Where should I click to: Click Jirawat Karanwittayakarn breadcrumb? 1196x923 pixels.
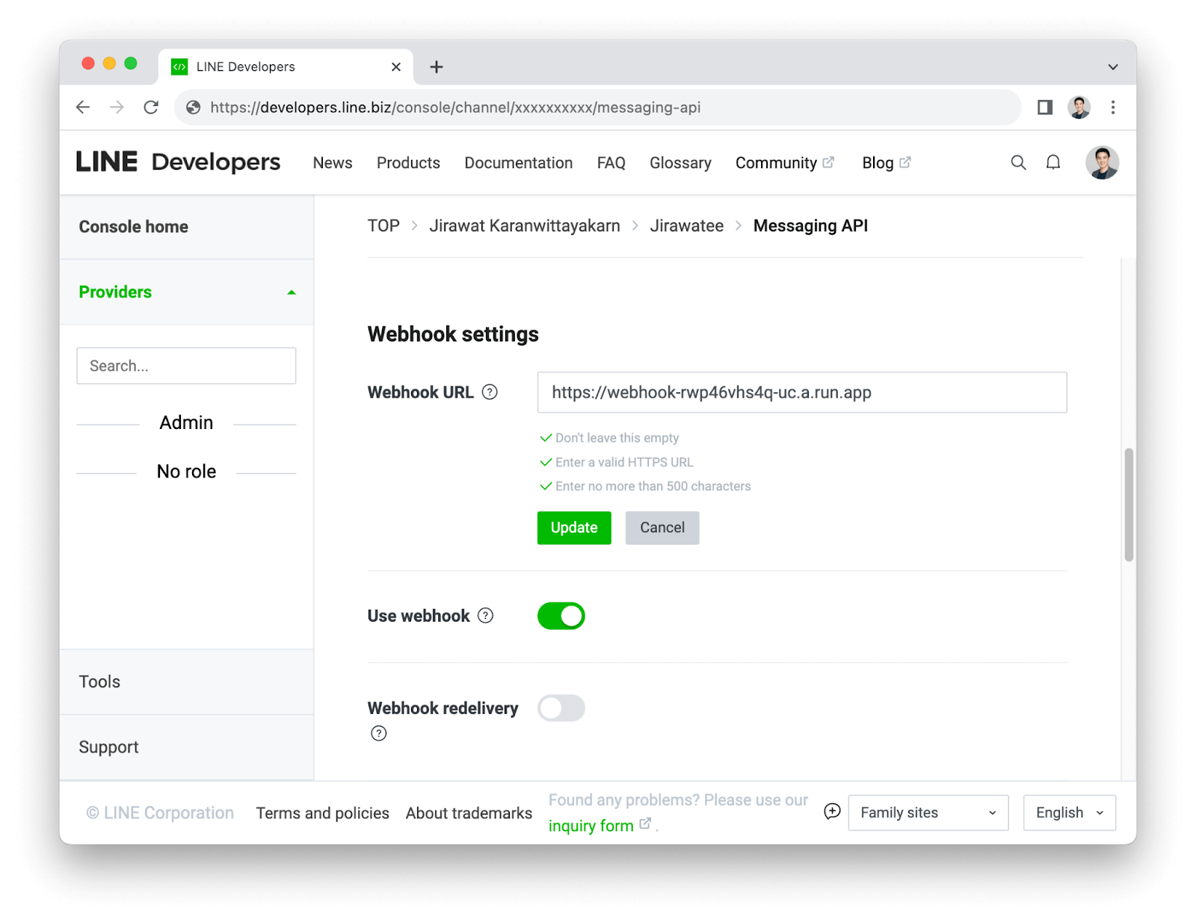pos(525,226)
